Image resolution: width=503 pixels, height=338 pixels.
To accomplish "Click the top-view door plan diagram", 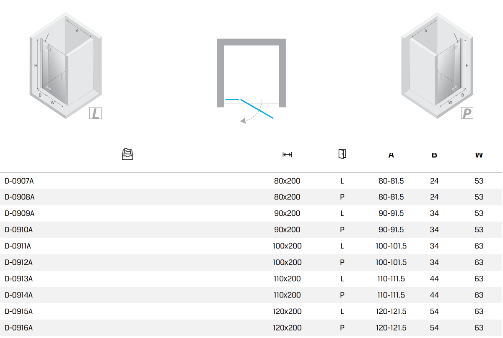I will pos(251,75).
